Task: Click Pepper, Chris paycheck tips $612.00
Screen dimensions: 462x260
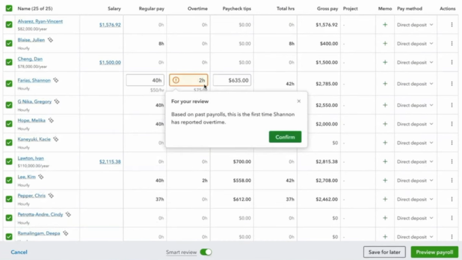Action: tap(242, 199)
